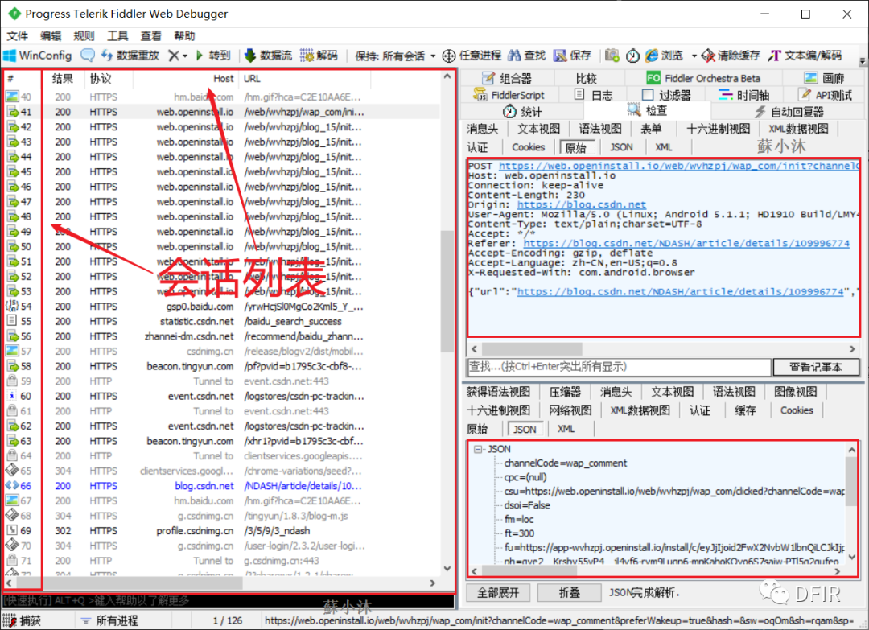869x630 pixels.
Task: Select dsoi=False JSON node
Action: 527,505
